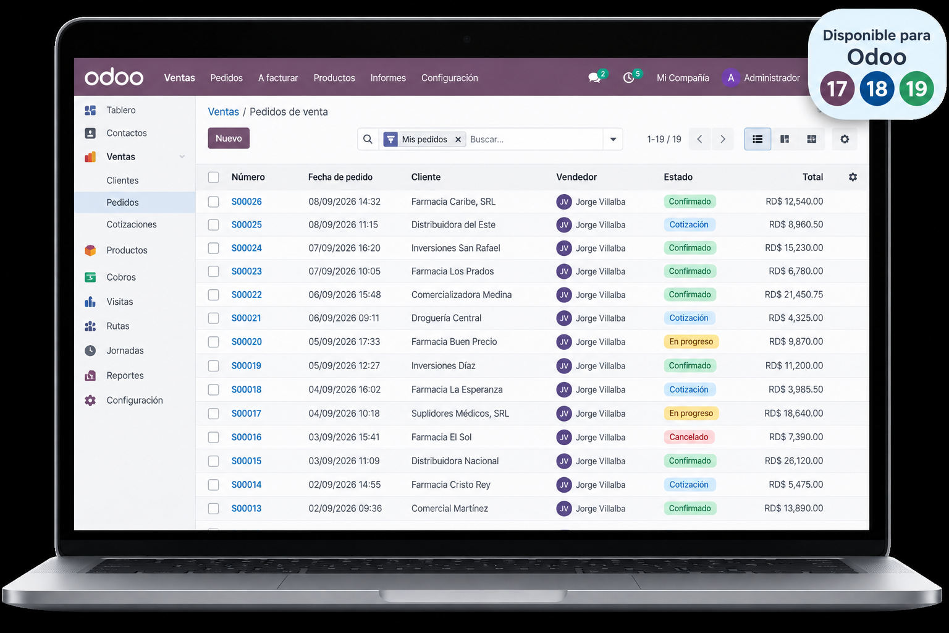This screenshot has width=949, height=633.
Task: Collapse the Ventas sidebar section chevron
Action: tap(182, 156)
